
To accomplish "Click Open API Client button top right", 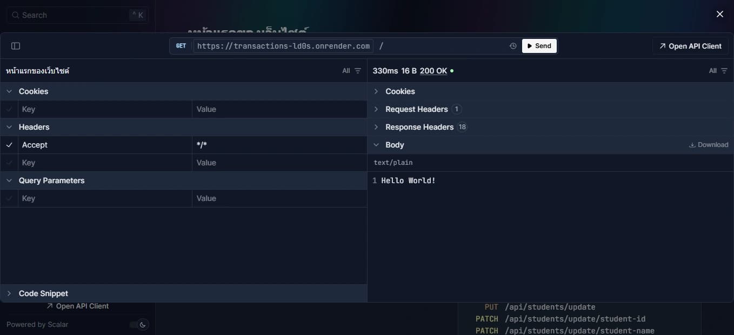I will point(690,46).
